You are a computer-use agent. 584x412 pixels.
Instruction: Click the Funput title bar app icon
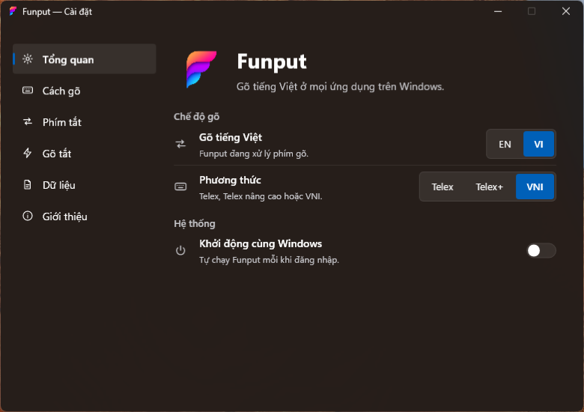coord(13,11)
